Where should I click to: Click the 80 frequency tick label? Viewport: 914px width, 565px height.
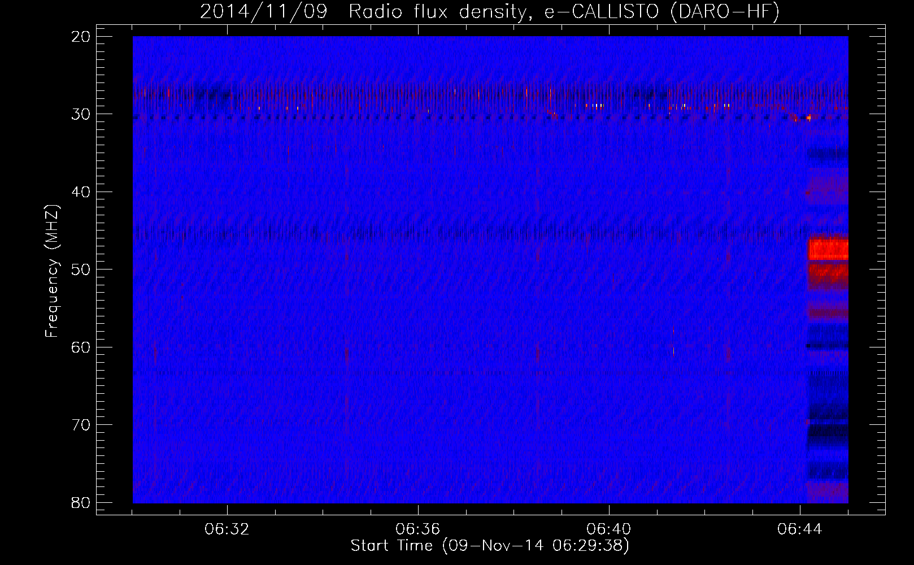point(81,502)
